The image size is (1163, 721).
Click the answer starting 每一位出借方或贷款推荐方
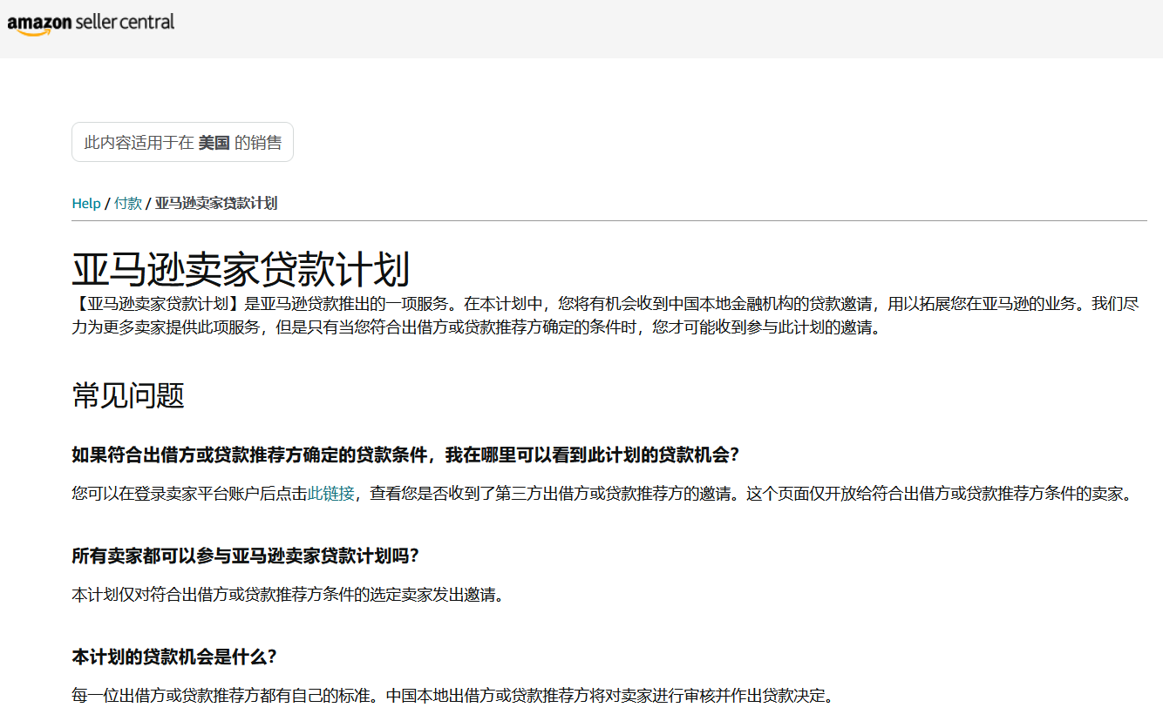coord(452,696)
